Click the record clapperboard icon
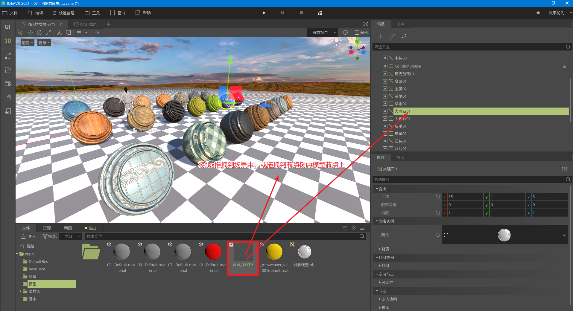573x311 pixels. (320, 13)
